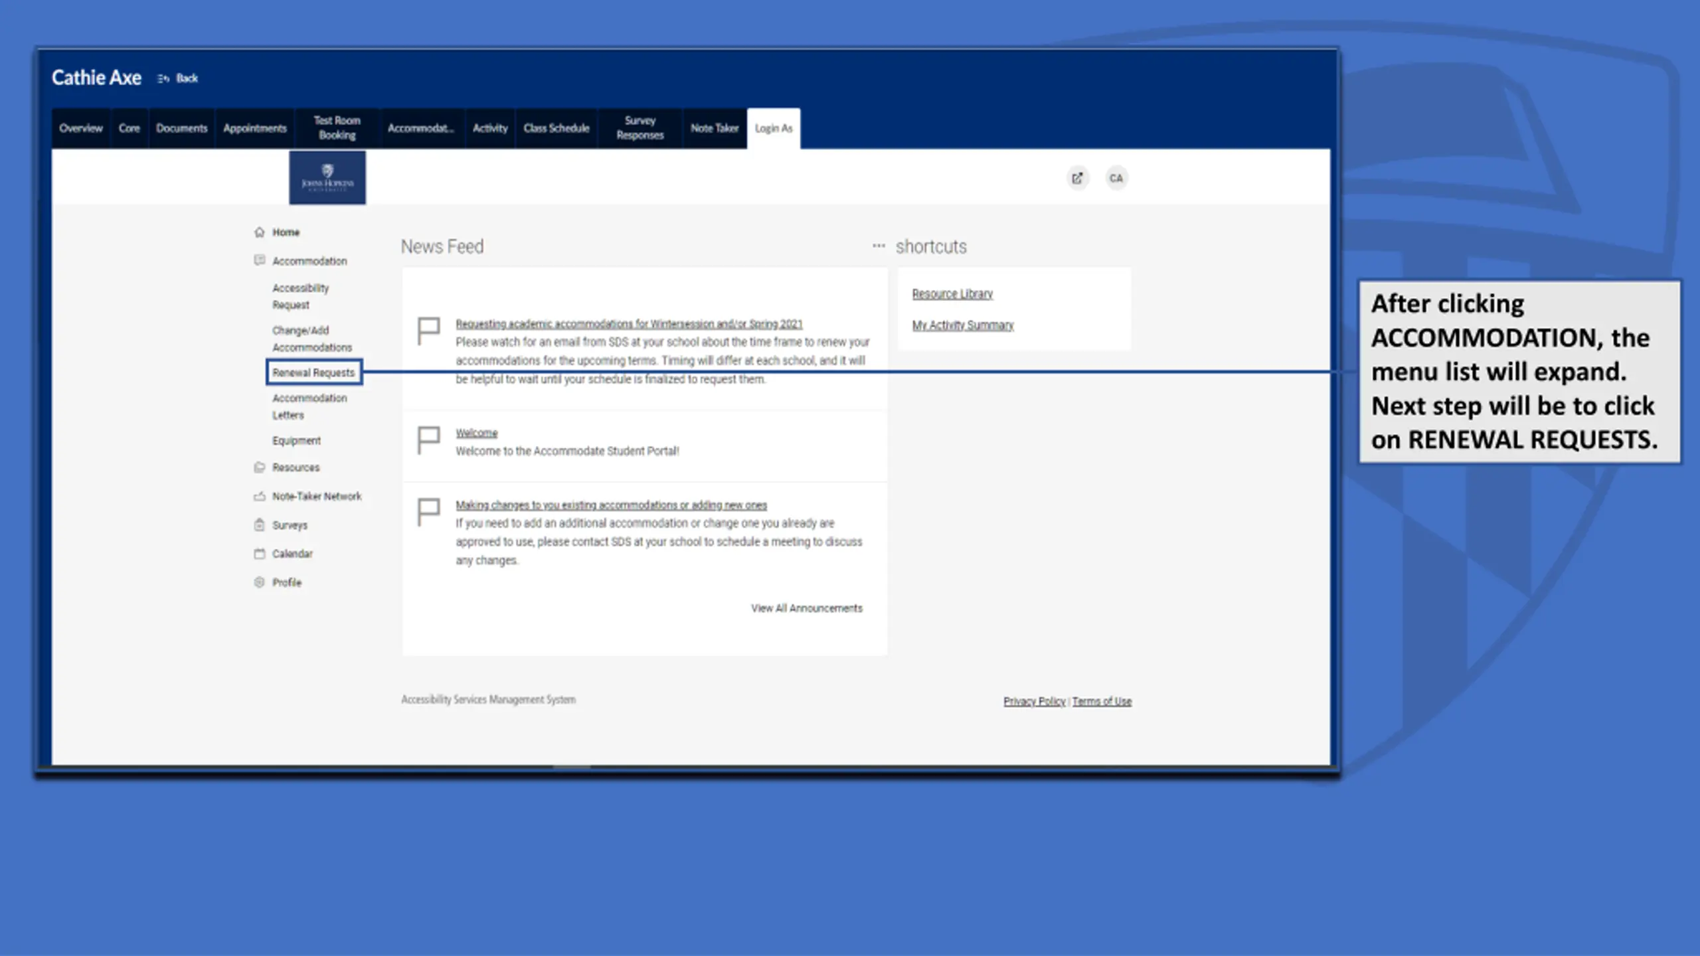Click the Surveys clipboard icon
Screen dimensions: 1700x956
coord(260,525)
